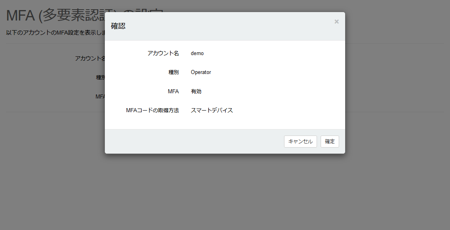Click the dimmed MFA label on background page
Image resolution: width=450 pixels, height=230 pixels.
pos(100,97)
